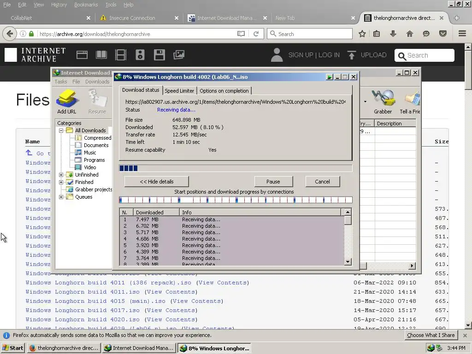This screenshot has width=472, height=354.
Task: Click the SIGN UP | LOG IN link
Action: (314, 55)
